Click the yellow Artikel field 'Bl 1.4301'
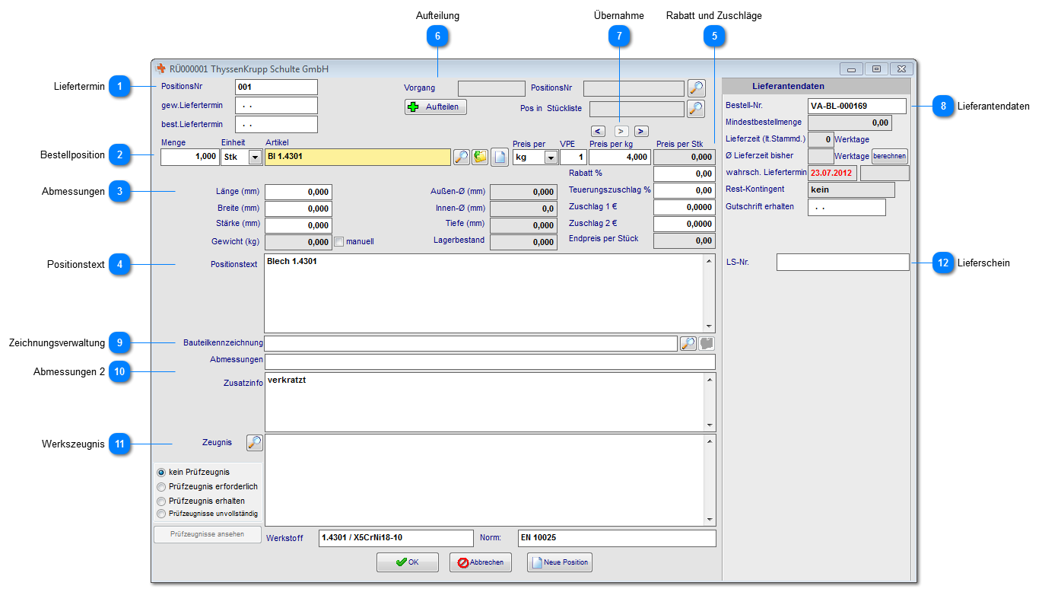The image size is (1042, 589). point(357,158)
